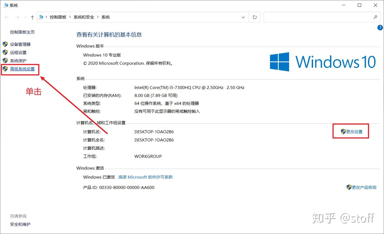384x234 pixels.
Task: Click the shield icon beside 设备管理器
Action: (5, 44)
